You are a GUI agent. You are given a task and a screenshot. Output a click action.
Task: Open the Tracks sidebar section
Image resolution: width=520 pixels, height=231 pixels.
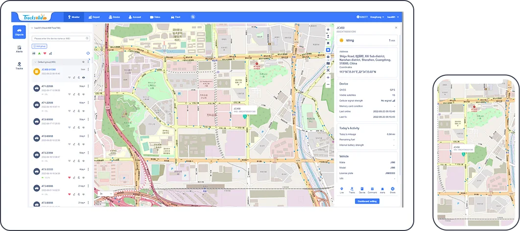tap(19, 66)
